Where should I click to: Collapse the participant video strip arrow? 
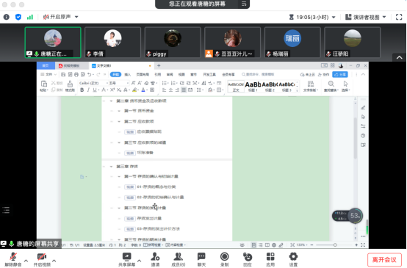coord(399,57)
